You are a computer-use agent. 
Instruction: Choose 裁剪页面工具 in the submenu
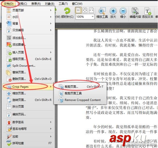tap(80, 93)
